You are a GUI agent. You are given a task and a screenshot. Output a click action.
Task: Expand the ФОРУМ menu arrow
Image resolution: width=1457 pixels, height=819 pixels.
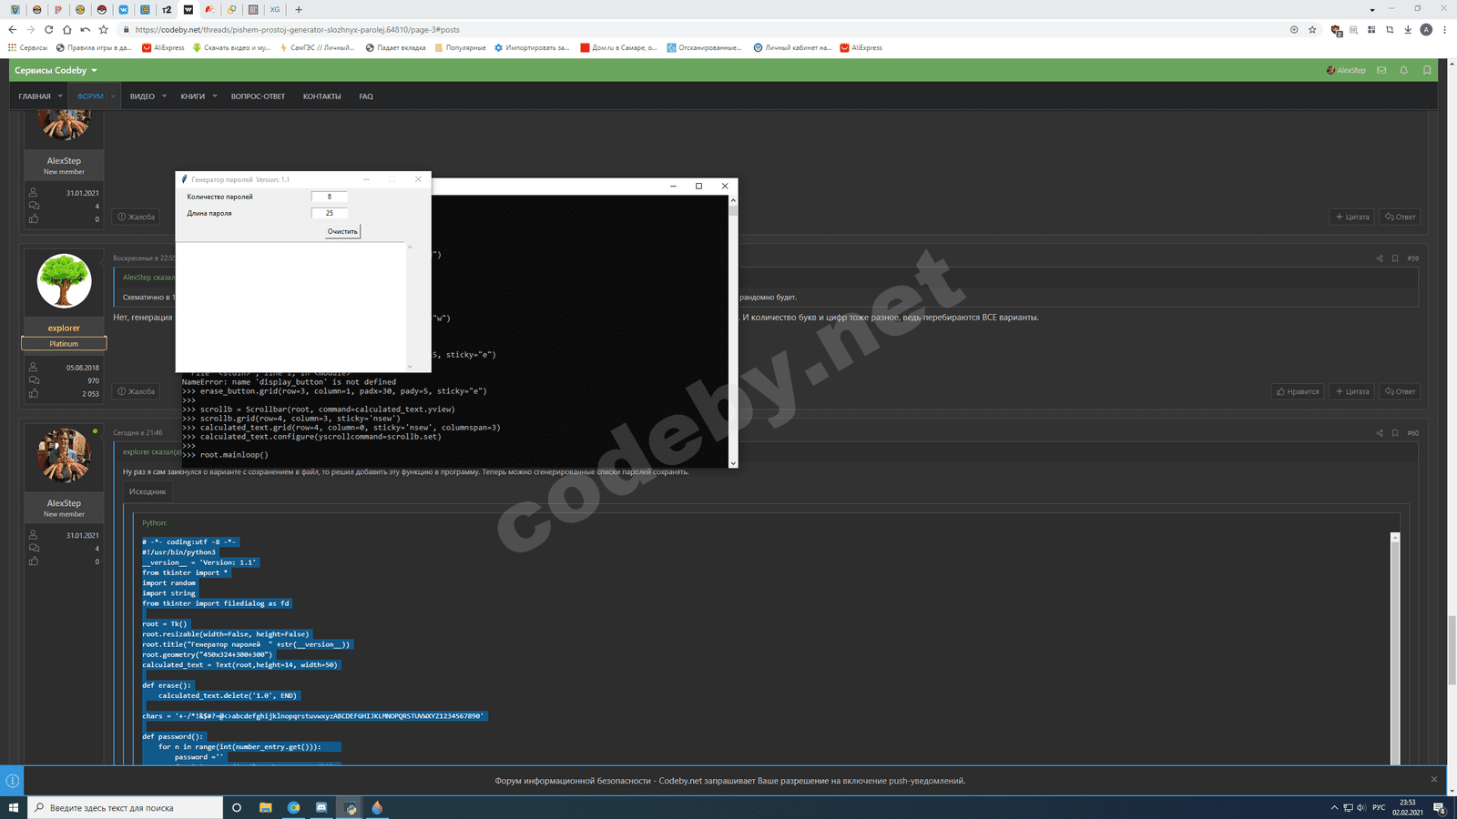click(113, 96)
